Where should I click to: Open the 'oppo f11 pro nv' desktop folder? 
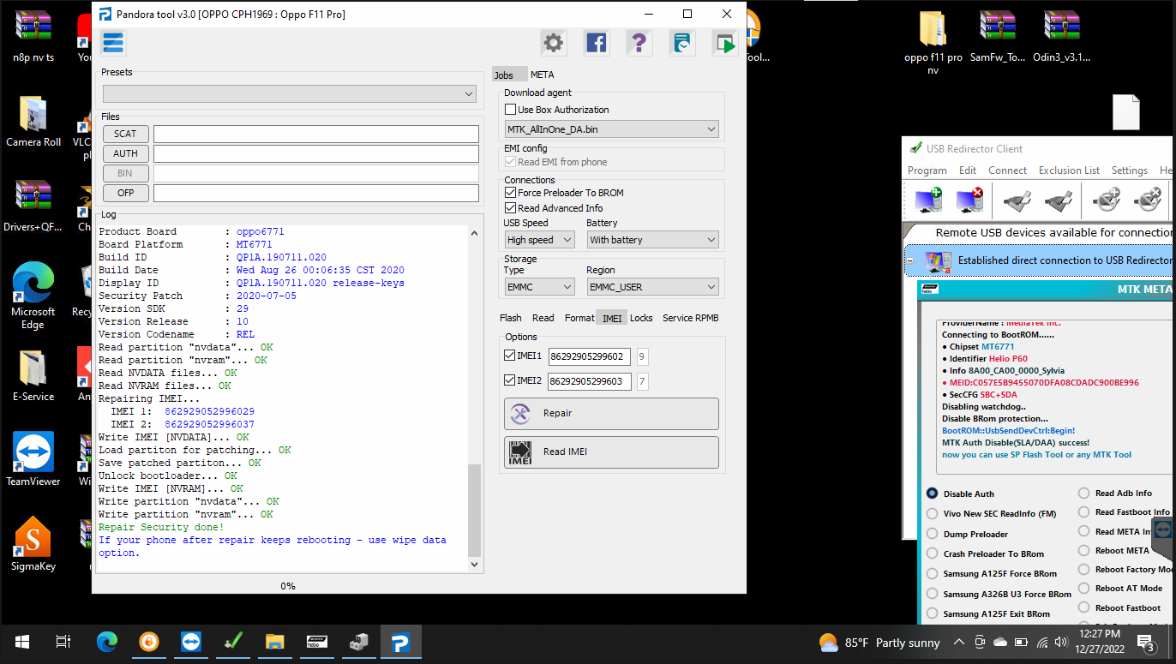(933, 43)
